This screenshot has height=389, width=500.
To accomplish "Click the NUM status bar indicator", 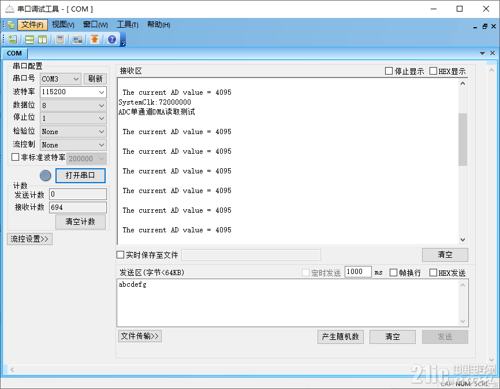I will point(462,384).
